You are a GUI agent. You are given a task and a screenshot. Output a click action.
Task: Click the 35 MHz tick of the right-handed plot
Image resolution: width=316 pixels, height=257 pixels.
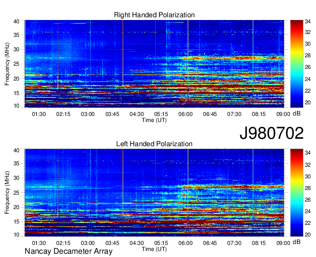click(x=16, y=35)
